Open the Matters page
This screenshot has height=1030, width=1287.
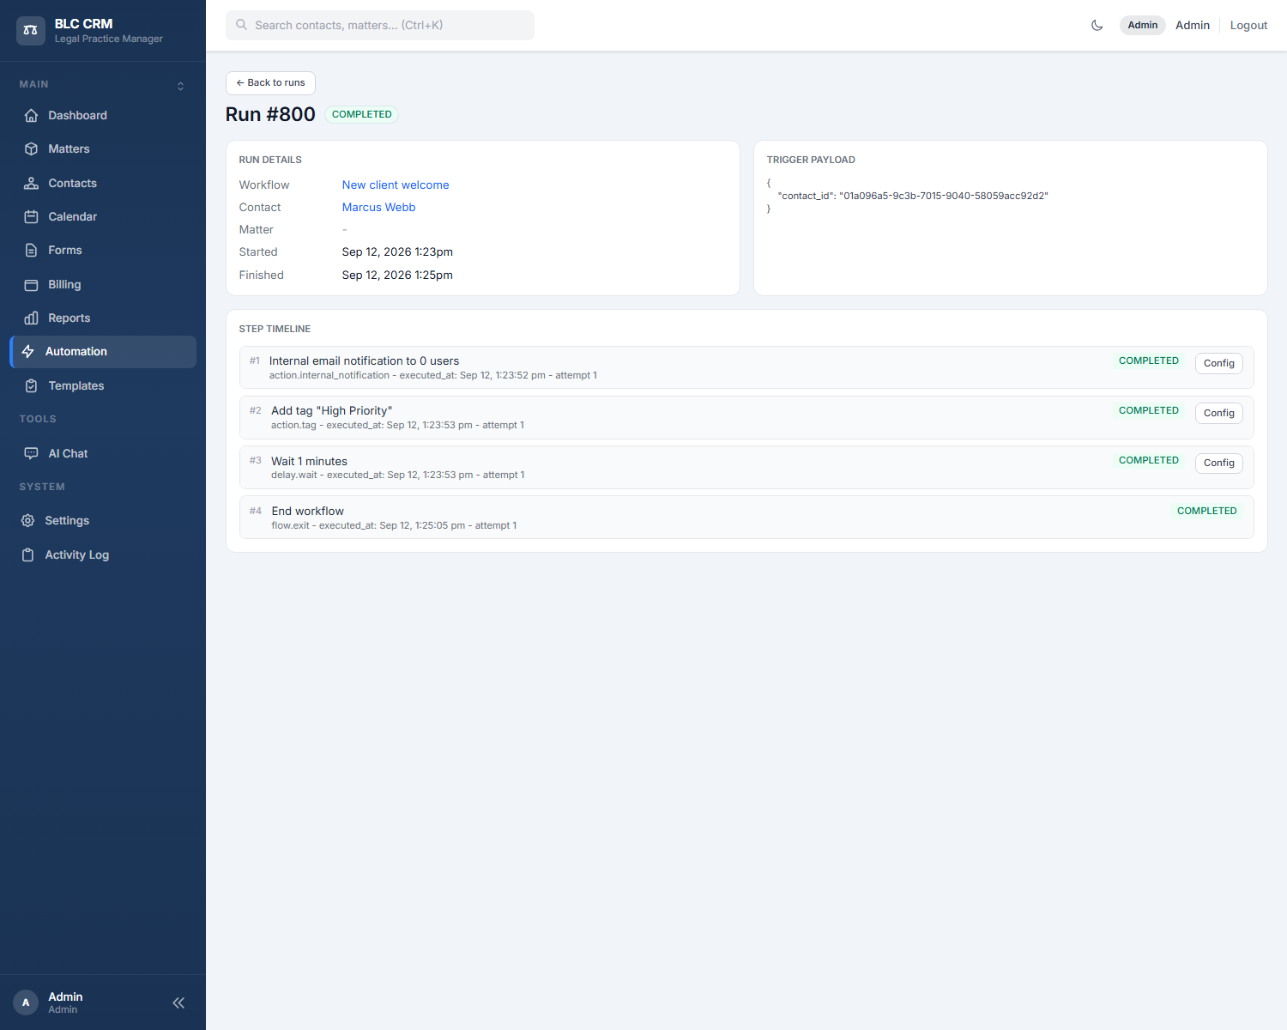pyautogui.click(x=103, y=148)
